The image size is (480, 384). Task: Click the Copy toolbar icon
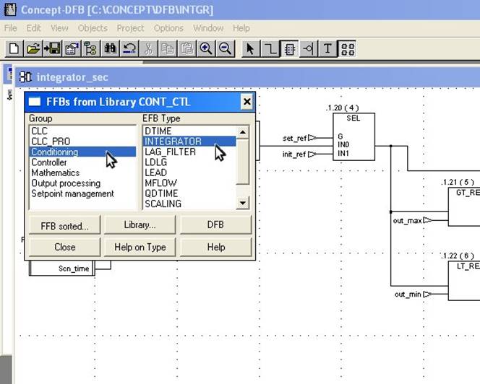168,48
